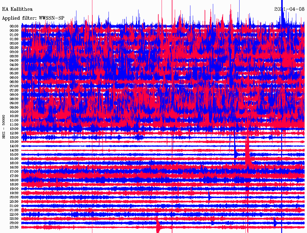
Task: Select the 18:30 time label
Action: click(x=14, y=184)
